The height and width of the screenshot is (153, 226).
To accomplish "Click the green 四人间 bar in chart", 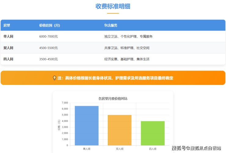I will pos(153,133).
